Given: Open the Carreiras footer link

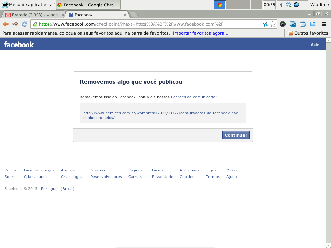Looking at the screenshot, I should click(x=137, y=177).
